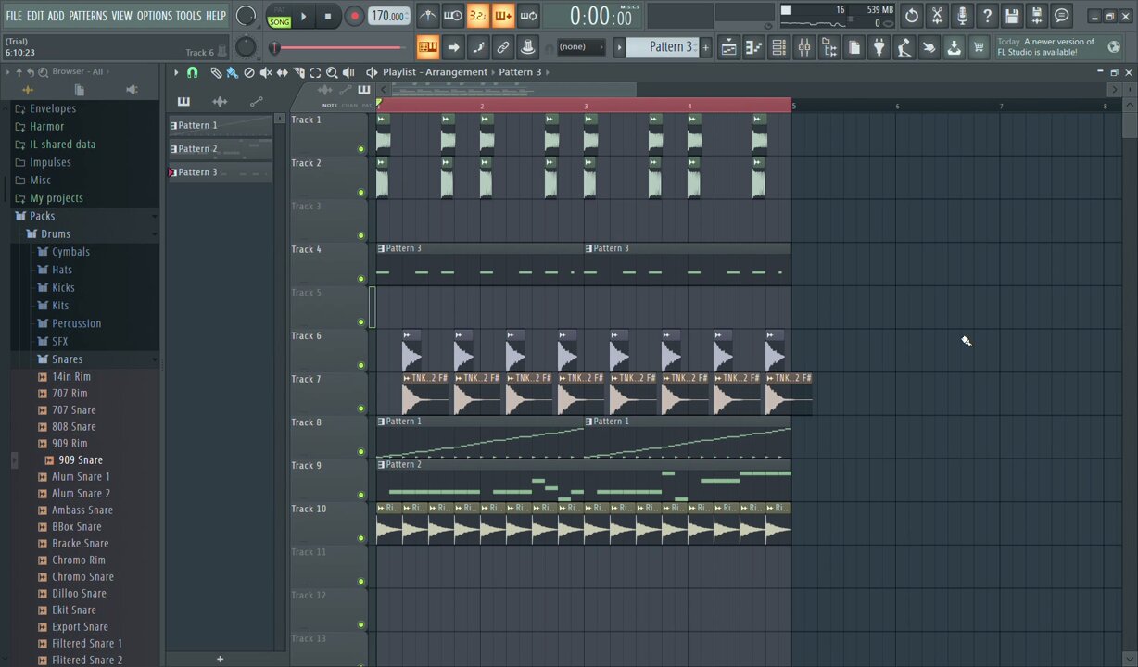Click the main pitch knob
This screenshot has width=1138, height=667.
coord(246,46)
